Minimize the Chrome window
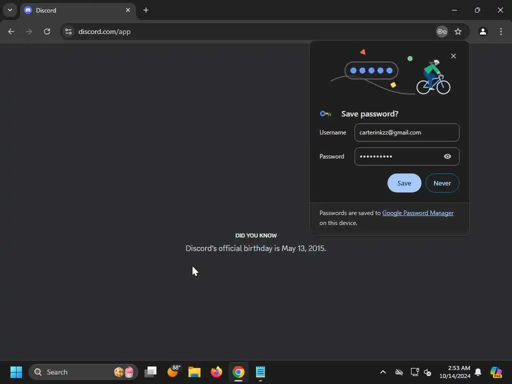The width and height of the screenshot is (512, 384). 454,10
